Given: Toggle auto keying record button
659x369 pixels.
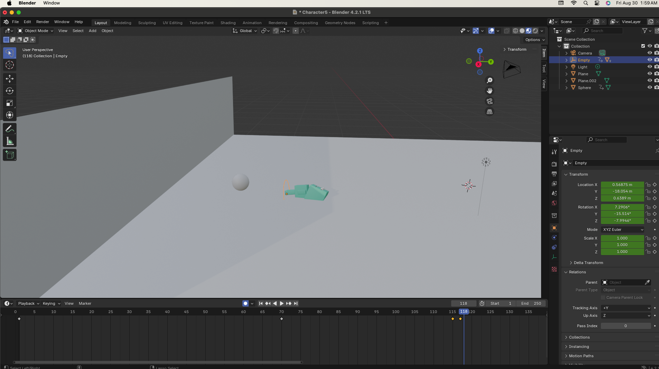Looking at the screenshot, I should tap(245, 303).
